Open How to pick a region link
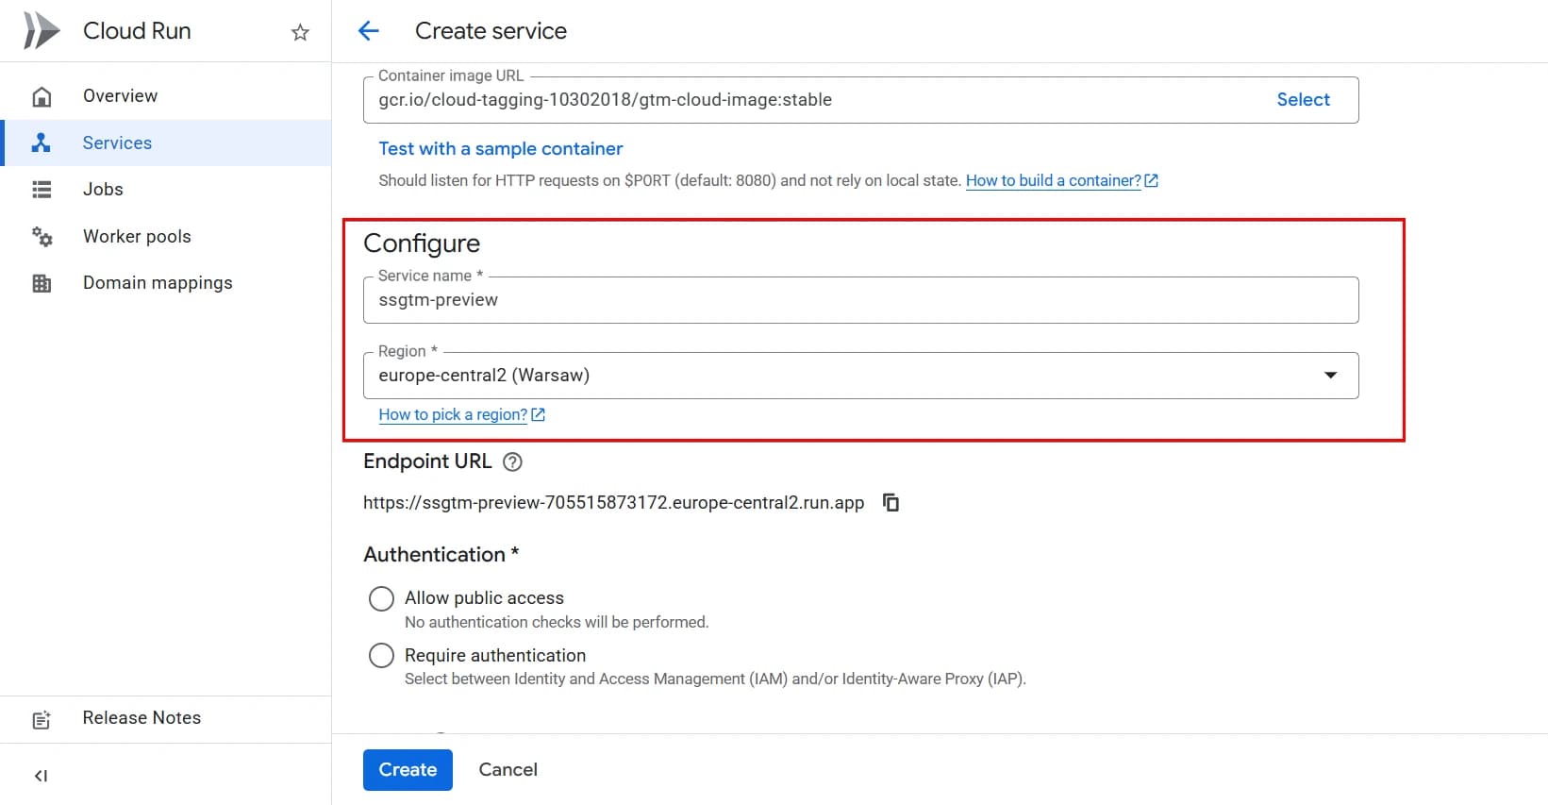 coord(453,415)
